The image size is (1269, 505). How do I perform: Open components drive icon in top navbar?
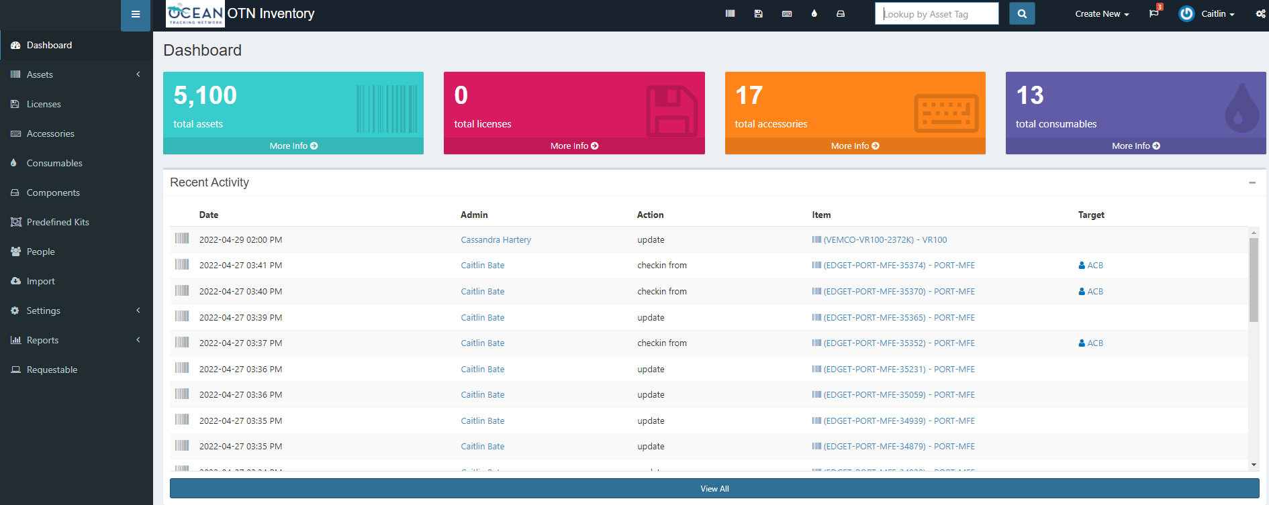(841, 13)
